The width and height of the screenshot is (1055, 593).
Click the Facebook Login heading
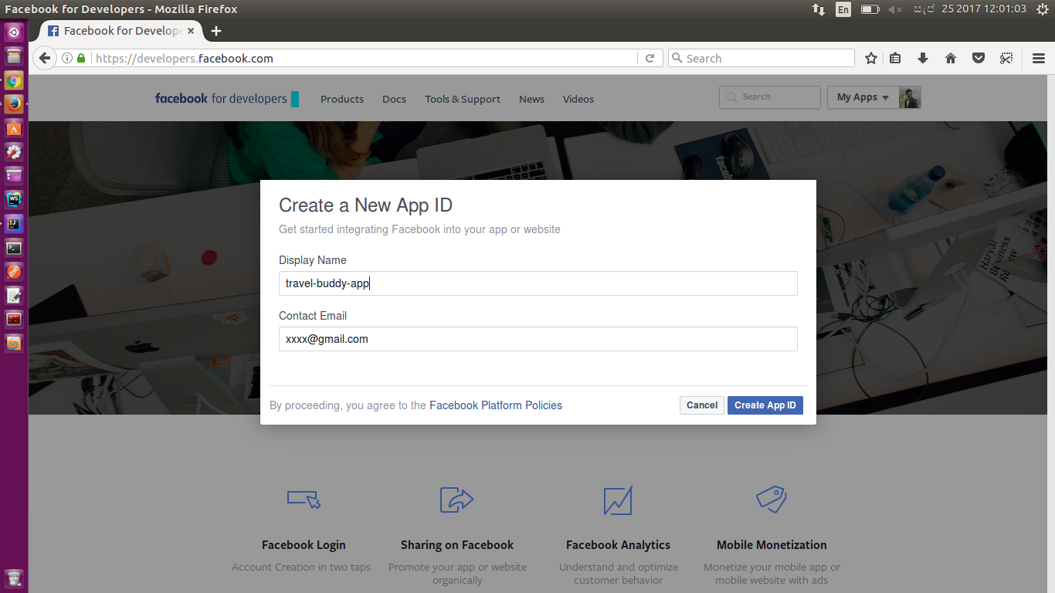(x=304, y=545)
